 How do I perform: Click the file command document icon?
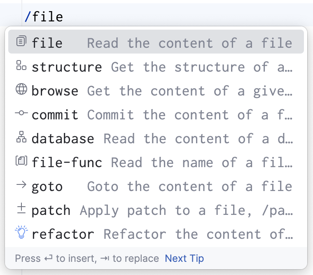click(21, 42)
